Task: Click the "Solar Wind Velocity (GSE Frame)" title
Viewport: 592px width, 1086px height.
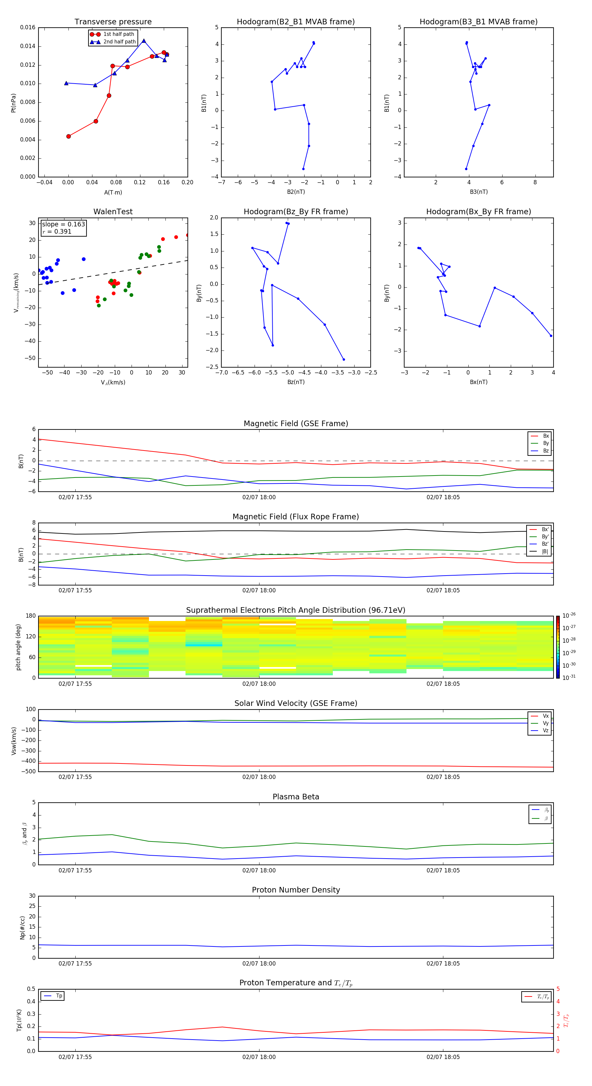Action: [296, 704]
